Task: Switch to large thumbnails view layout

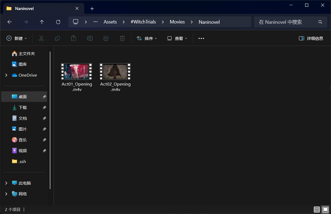Action: (326, 209)
